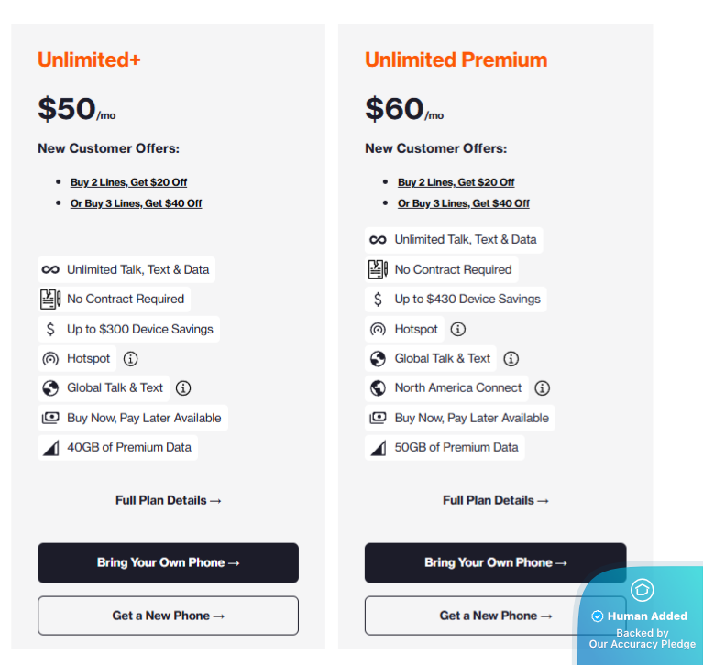Click the Human Added badge house icon
703x665 pixels.
click(642, 590)
